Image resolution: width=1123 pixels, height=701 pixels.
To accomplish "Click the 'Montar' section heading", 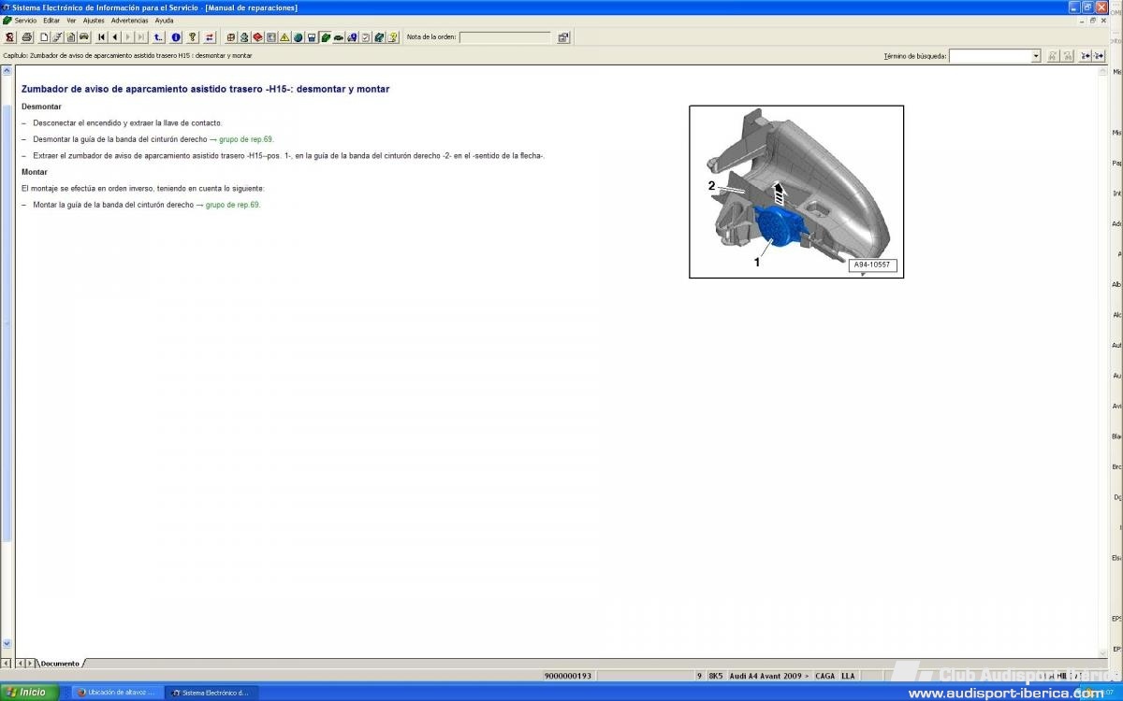I will (35, 172).
